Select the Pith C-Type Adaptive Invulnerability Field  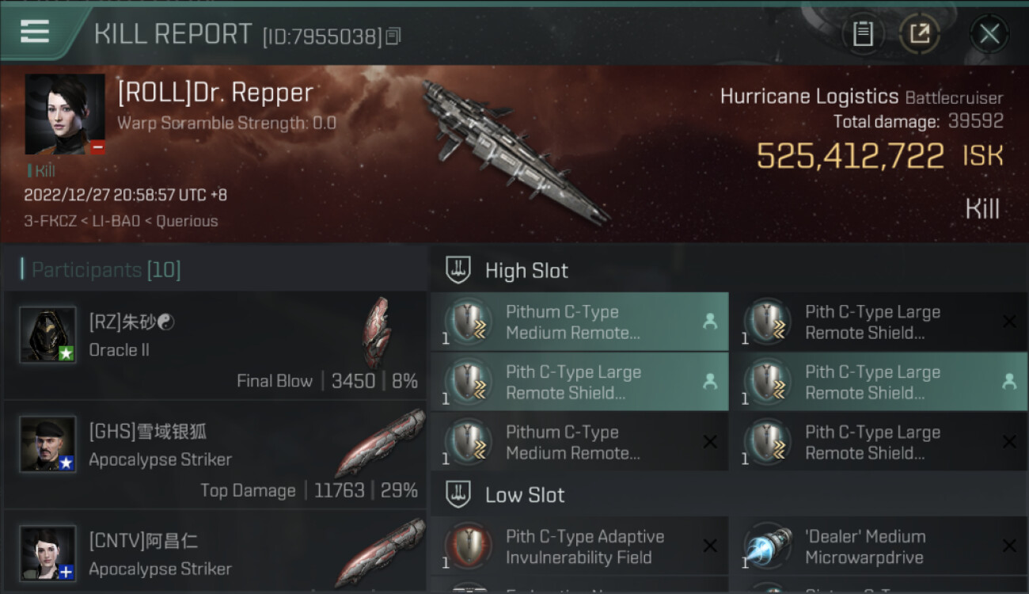pos(579,546)
